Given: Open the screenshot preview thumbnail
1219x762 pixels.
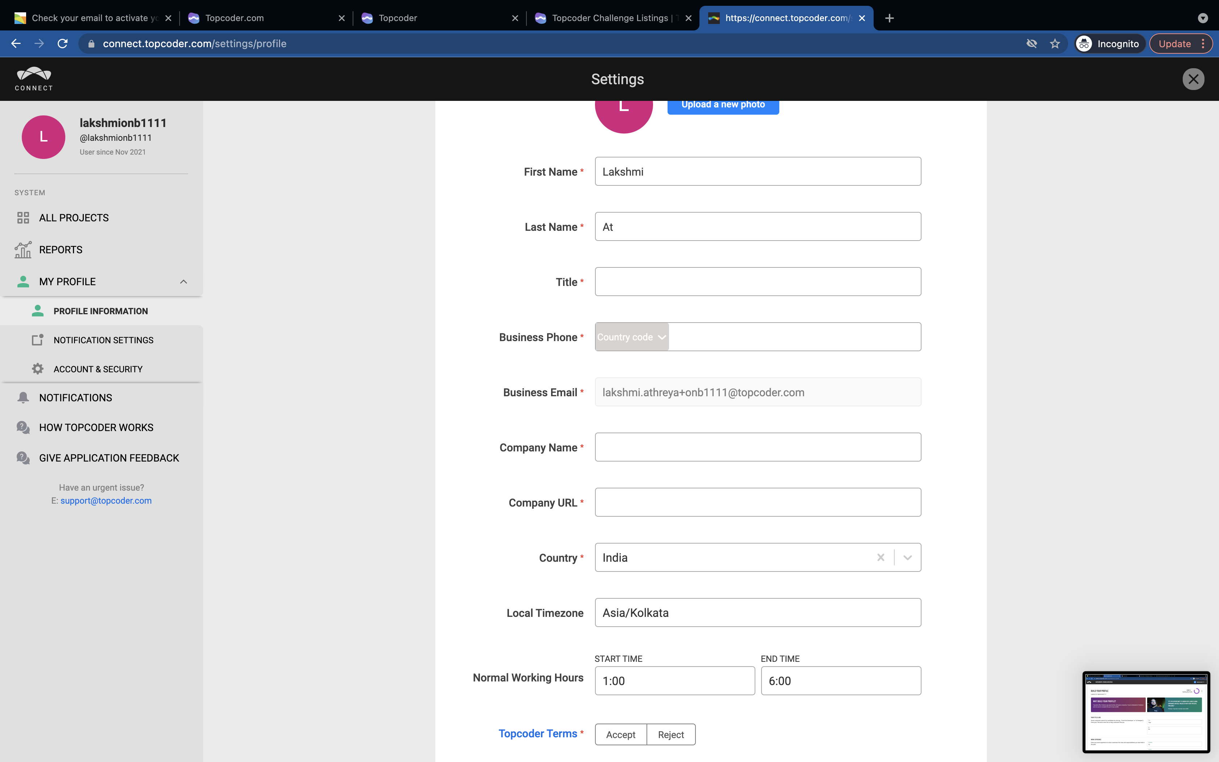Looking at the screenshot, I should pyautogui.click(x=1146, y=712).
